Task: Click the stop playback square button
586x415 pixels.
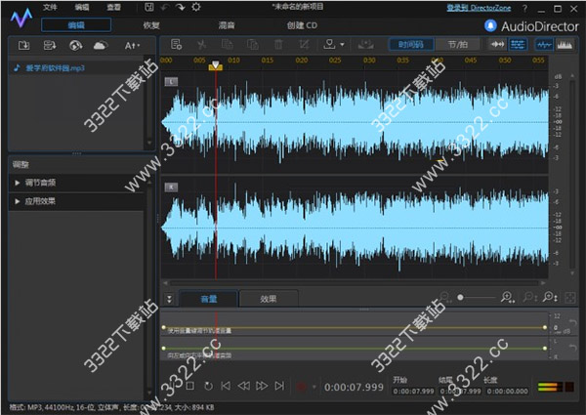Action: coord(189,386)
